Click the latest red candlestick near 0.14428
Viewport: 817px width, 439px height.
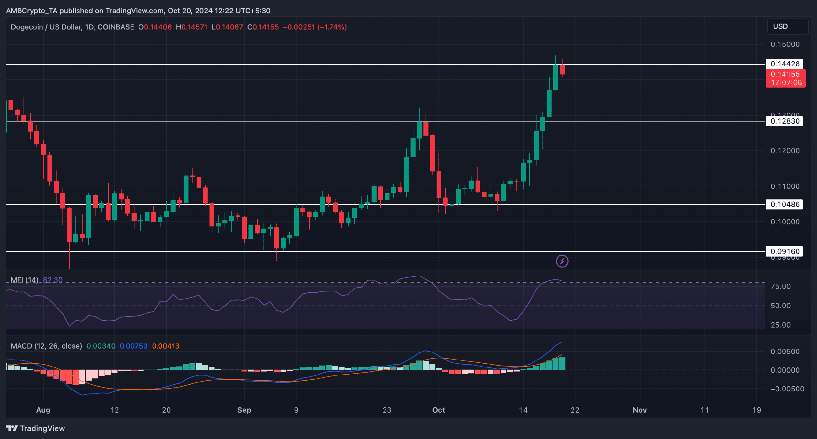coord(562,70)
